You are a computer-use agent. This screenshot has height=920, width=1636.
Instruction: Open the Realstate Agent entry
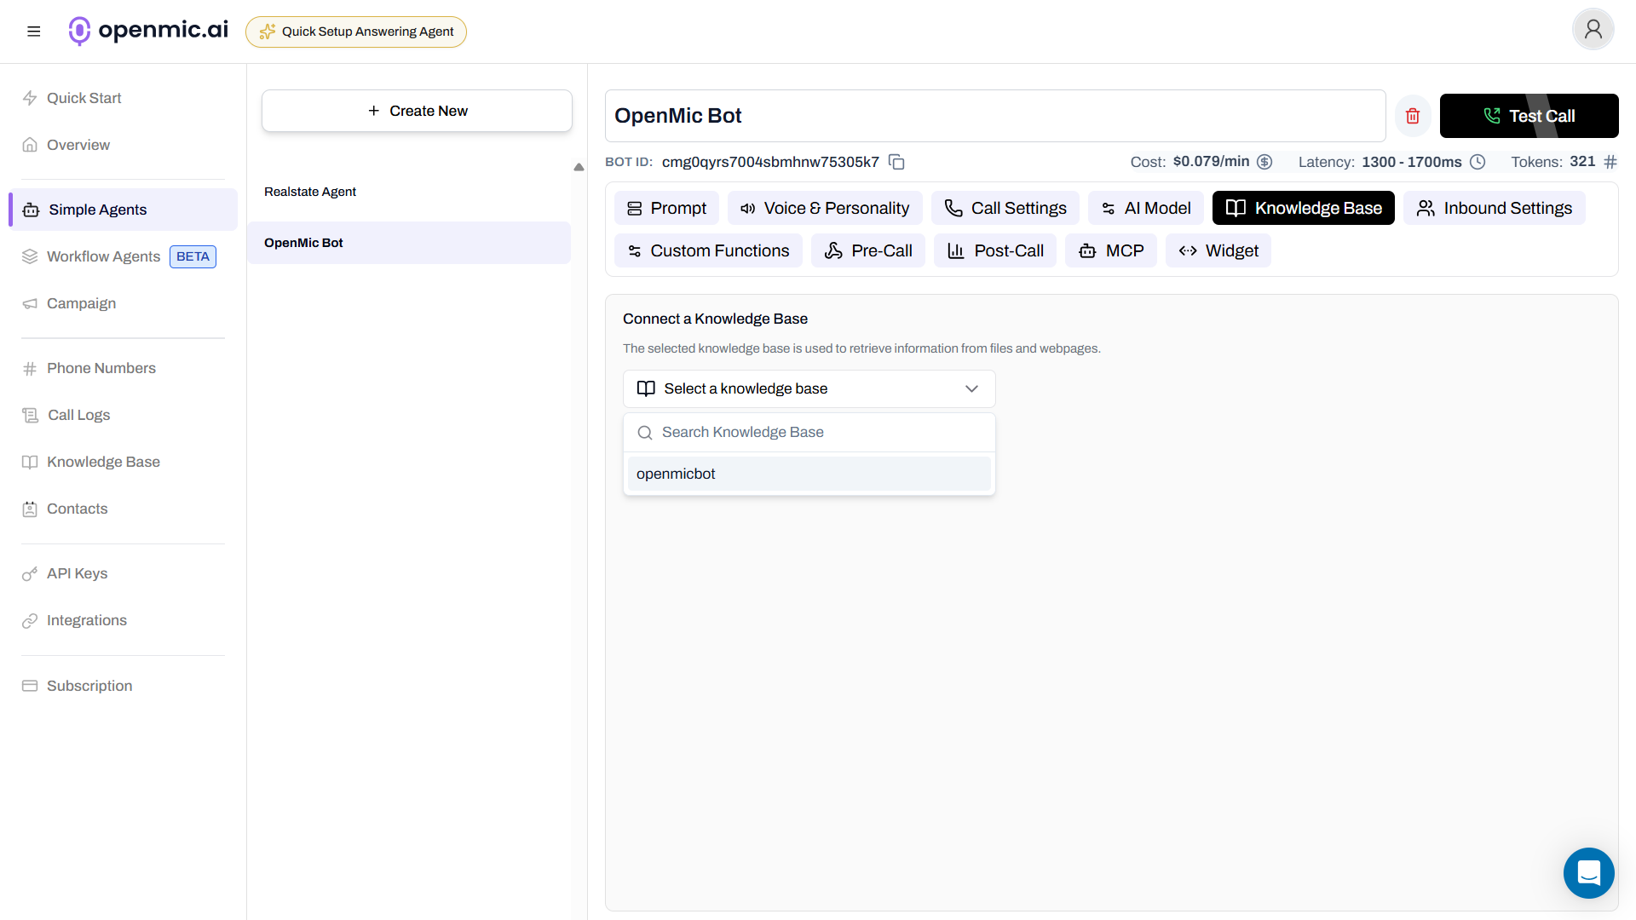[311, 192]
